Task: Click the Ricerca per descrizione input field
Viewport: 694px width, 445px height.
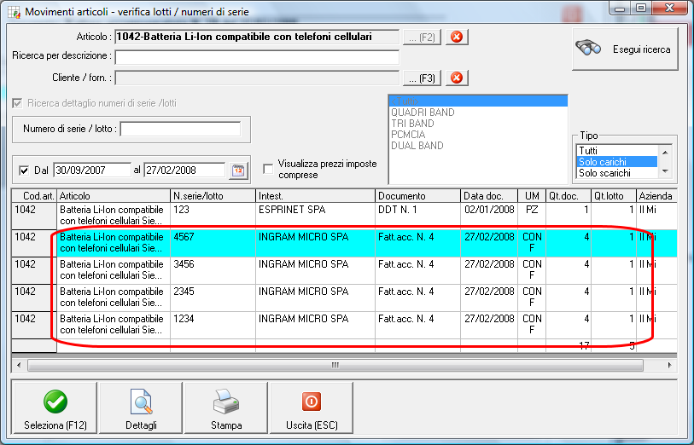Action: (257, 57)
